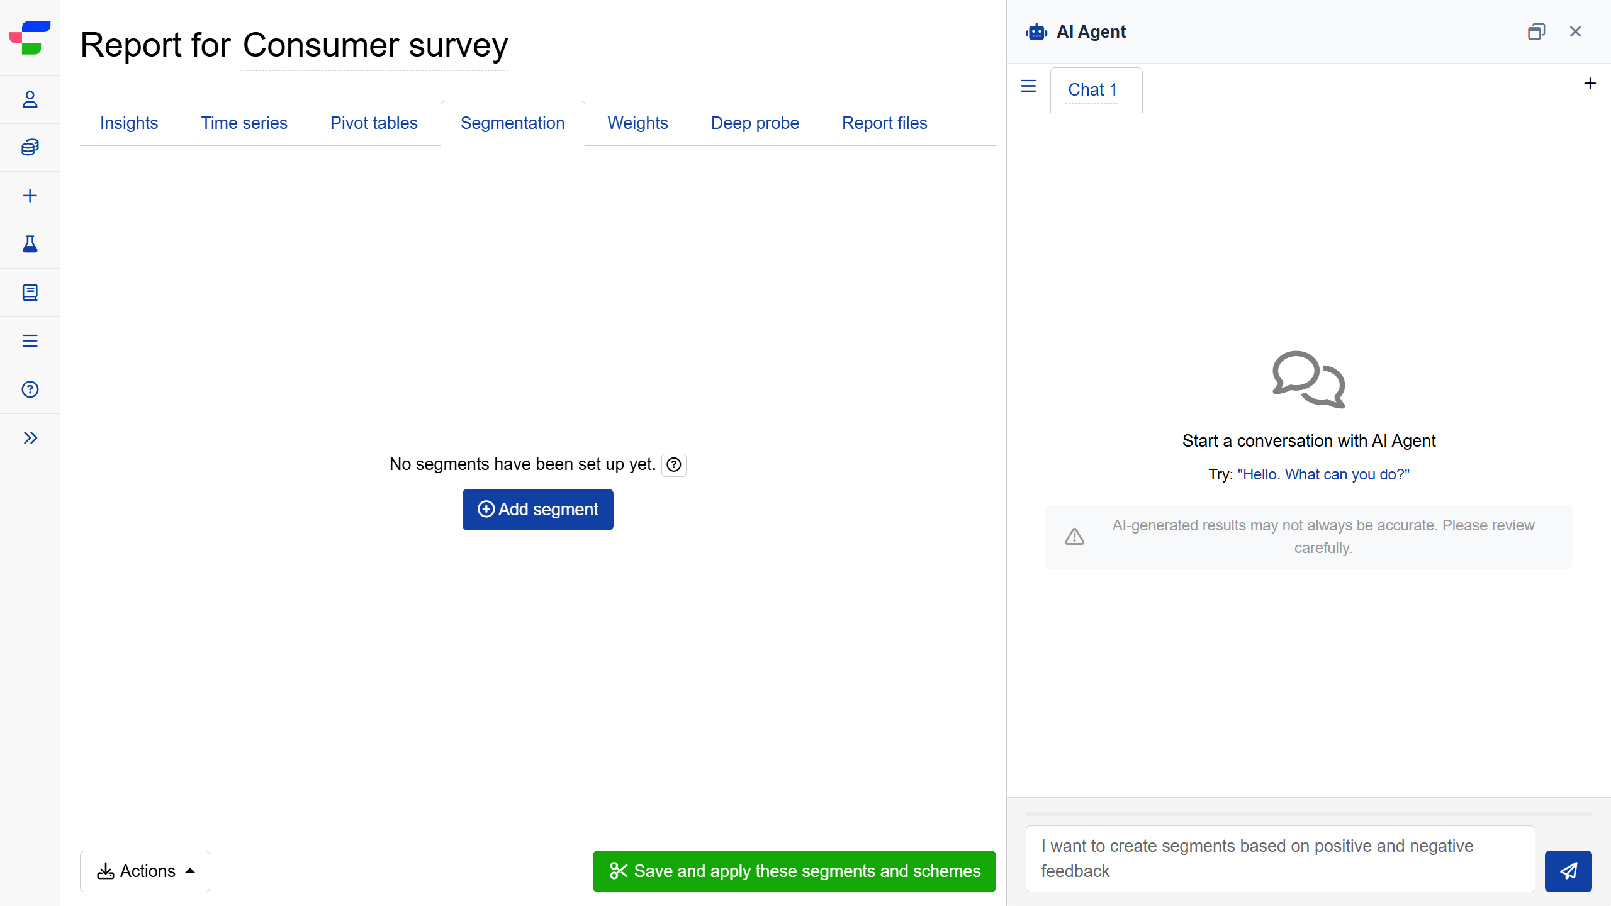1611x906 pixels.
Task: Expand the sidebar with double chevron
Action: point(30,438)
